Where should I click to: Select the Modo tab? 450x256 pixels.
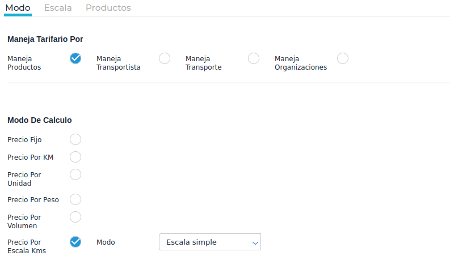pyautogui.click(x=18, y=8)
